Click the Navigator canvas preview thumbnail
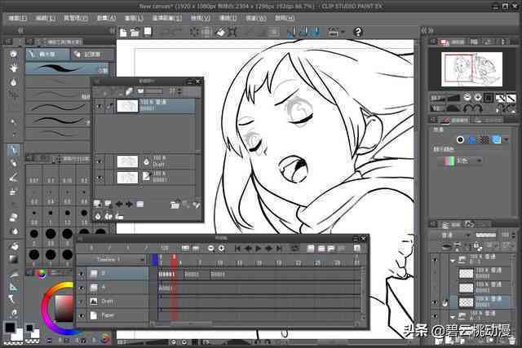 click(471, 69)
